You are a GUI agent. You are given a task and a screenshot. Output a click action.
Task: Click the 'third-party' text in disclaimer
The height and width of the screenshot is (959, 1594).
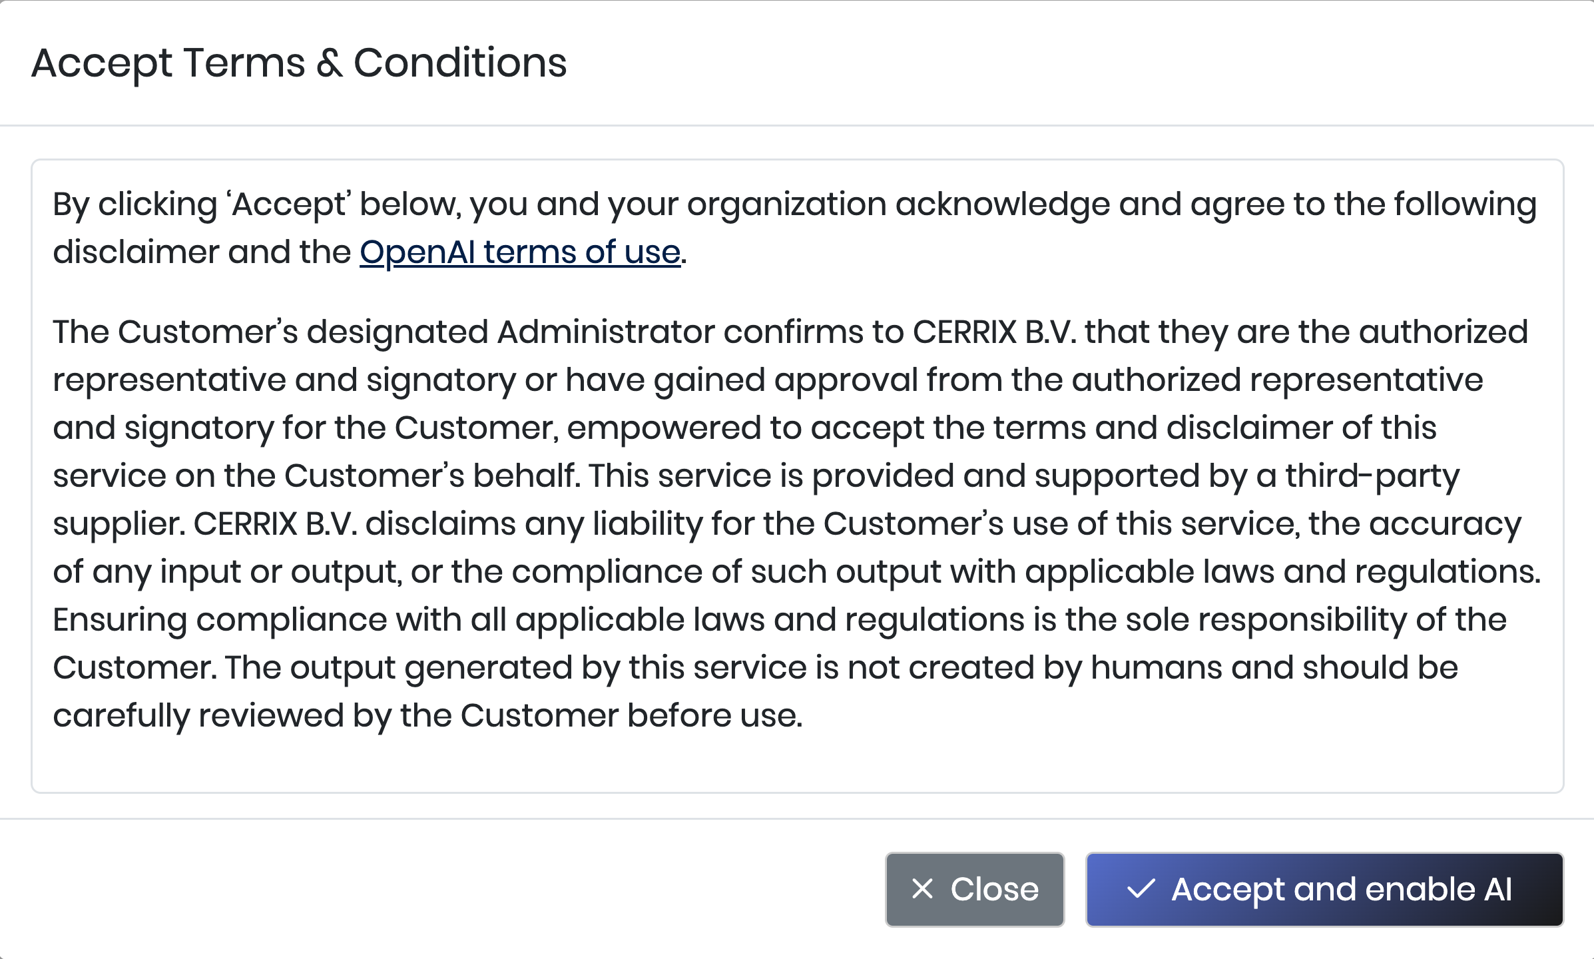tap(1372, 476)
